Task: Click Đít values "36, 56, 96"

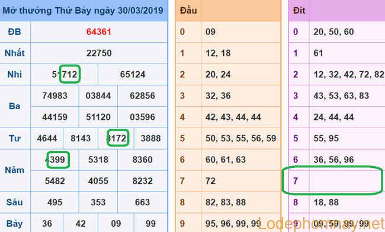Action: (333, 160)
